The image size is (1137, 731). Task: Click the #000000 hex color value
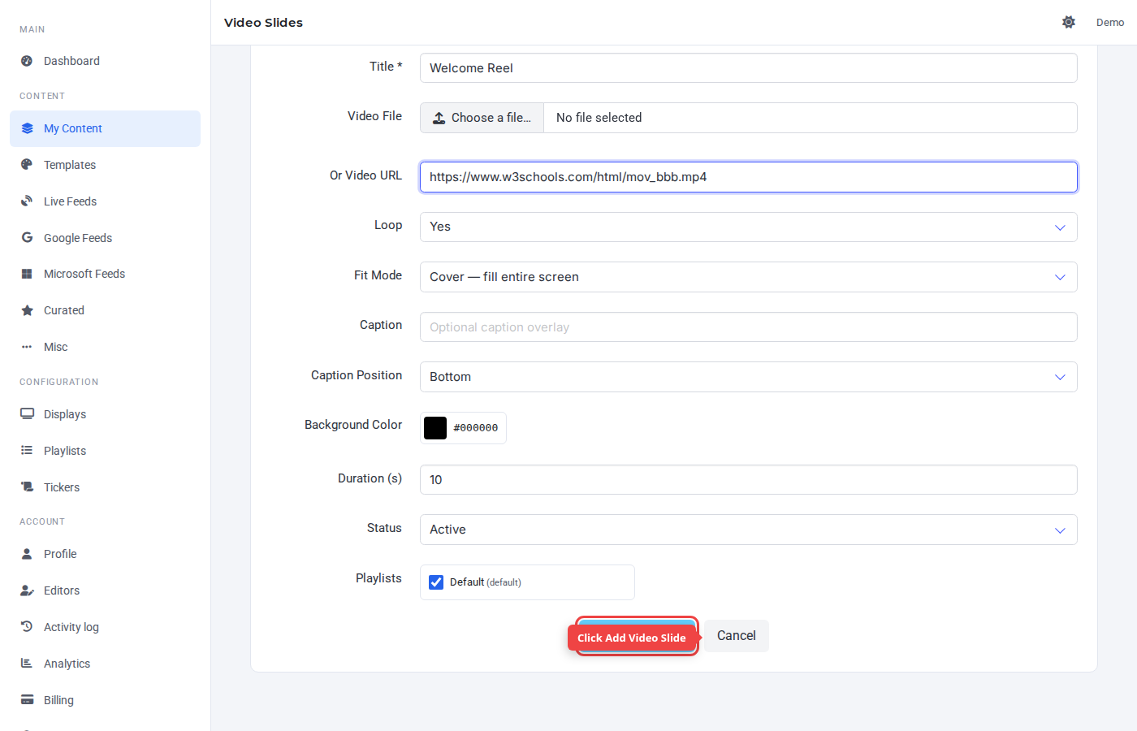click(x=476, y=428)
